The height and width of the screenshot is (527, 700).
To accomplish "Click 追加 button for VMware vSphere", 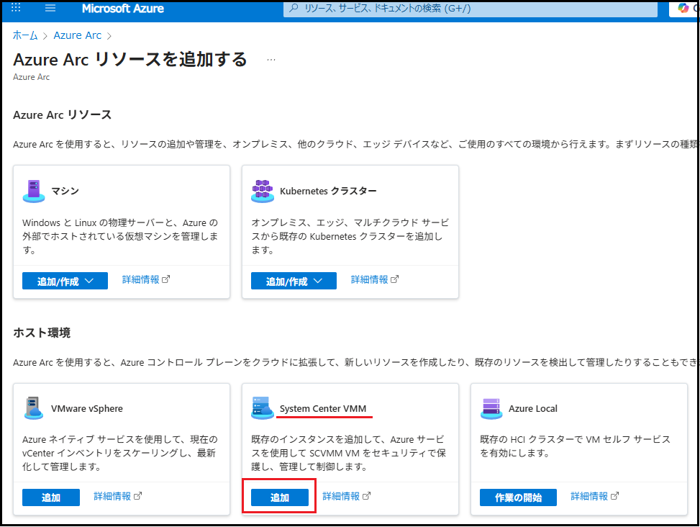I will tap(51, 497).
